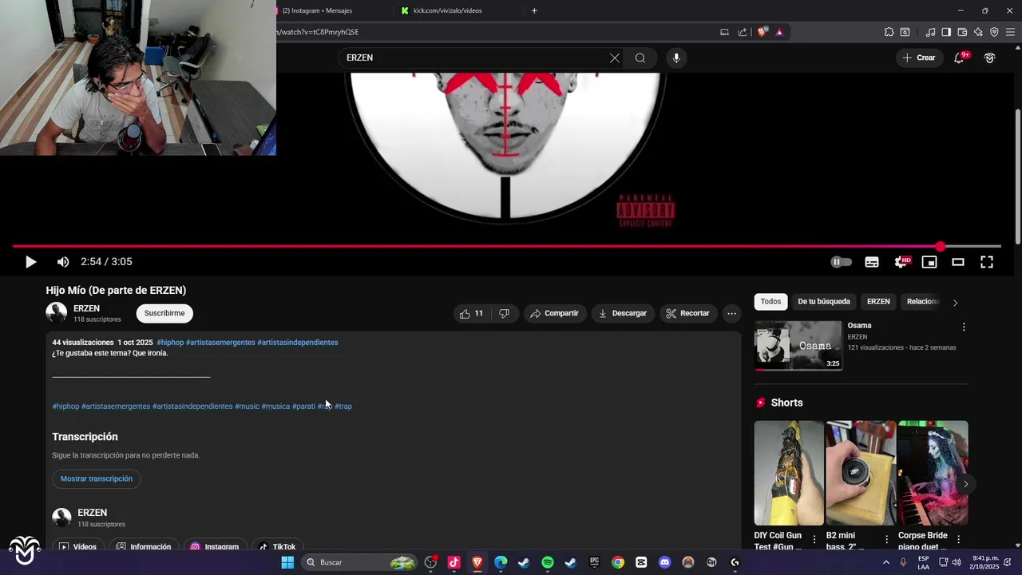This screenshot has height=575, width=1022.
Task: Open the Windows Start button
Action: point(287,562)
